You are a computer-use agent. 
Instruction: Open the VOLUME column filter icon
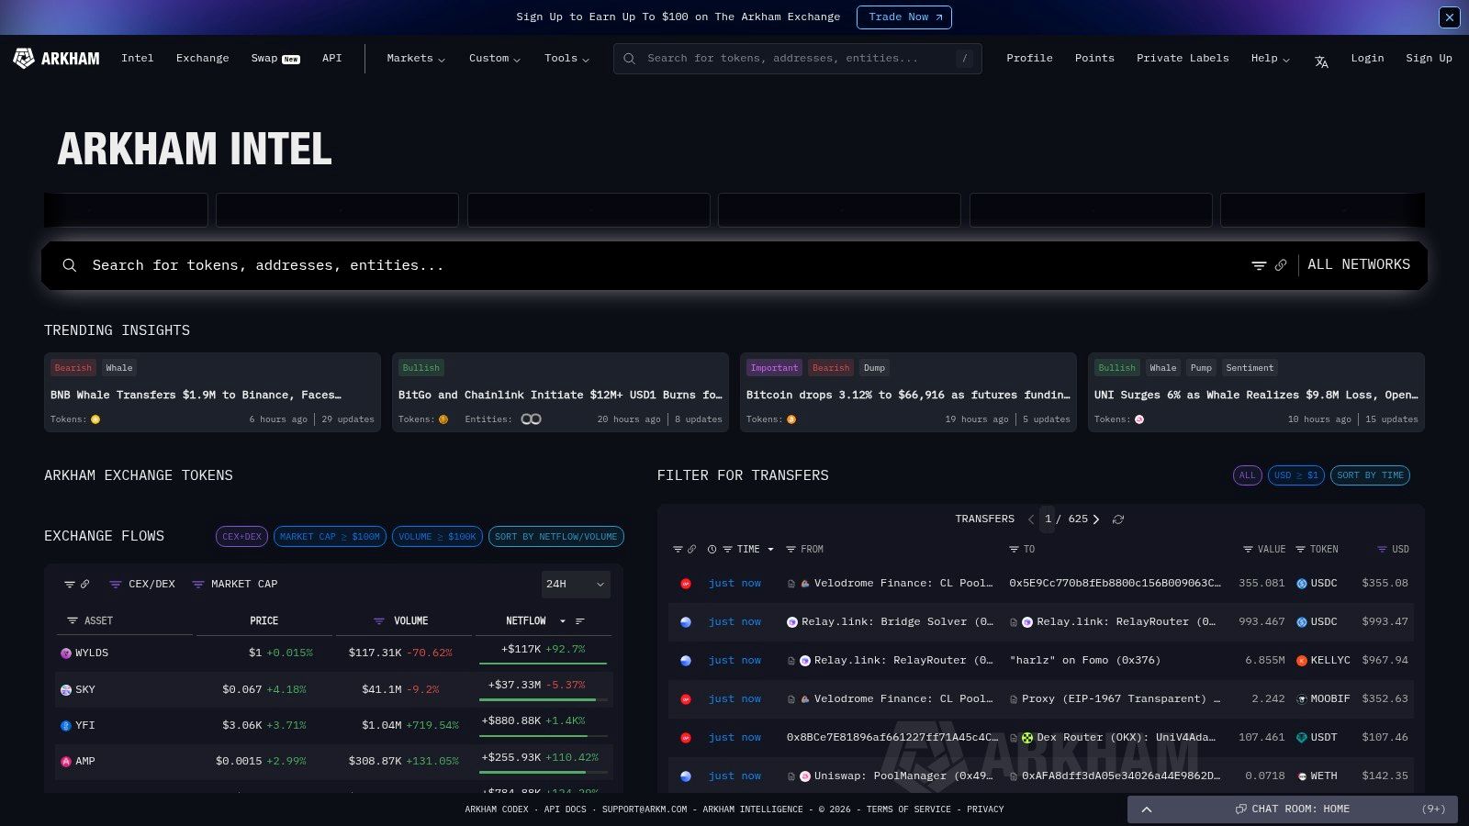[378, 621]
